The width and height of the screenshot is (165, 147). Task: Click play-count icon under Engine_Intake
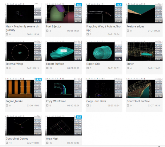click(7, 105)
